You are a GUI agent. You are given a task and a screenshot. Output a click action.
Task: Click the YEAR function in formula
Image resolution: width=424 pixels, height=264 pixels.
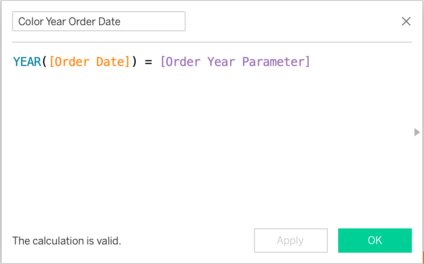27,62
